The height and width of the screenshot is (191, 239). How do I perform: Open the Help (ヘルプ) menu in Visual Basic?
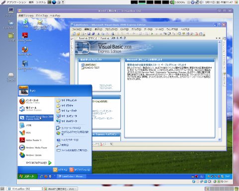point(185,29)
